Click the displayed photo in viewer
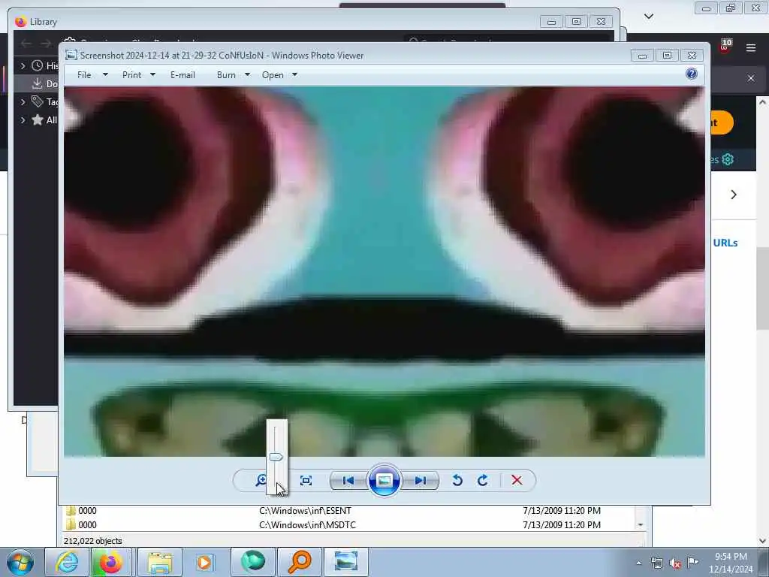This screenshot has width=769, height=577. point(384,271)
